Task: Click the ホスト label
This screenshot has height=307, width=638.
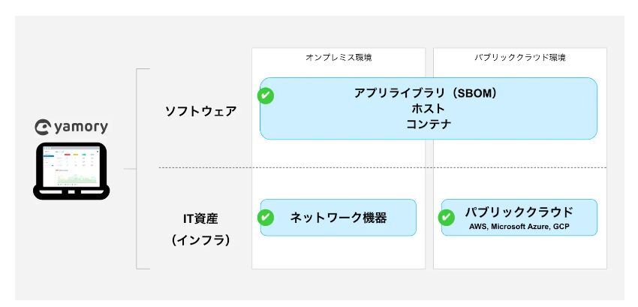Action: click(429, 109)
